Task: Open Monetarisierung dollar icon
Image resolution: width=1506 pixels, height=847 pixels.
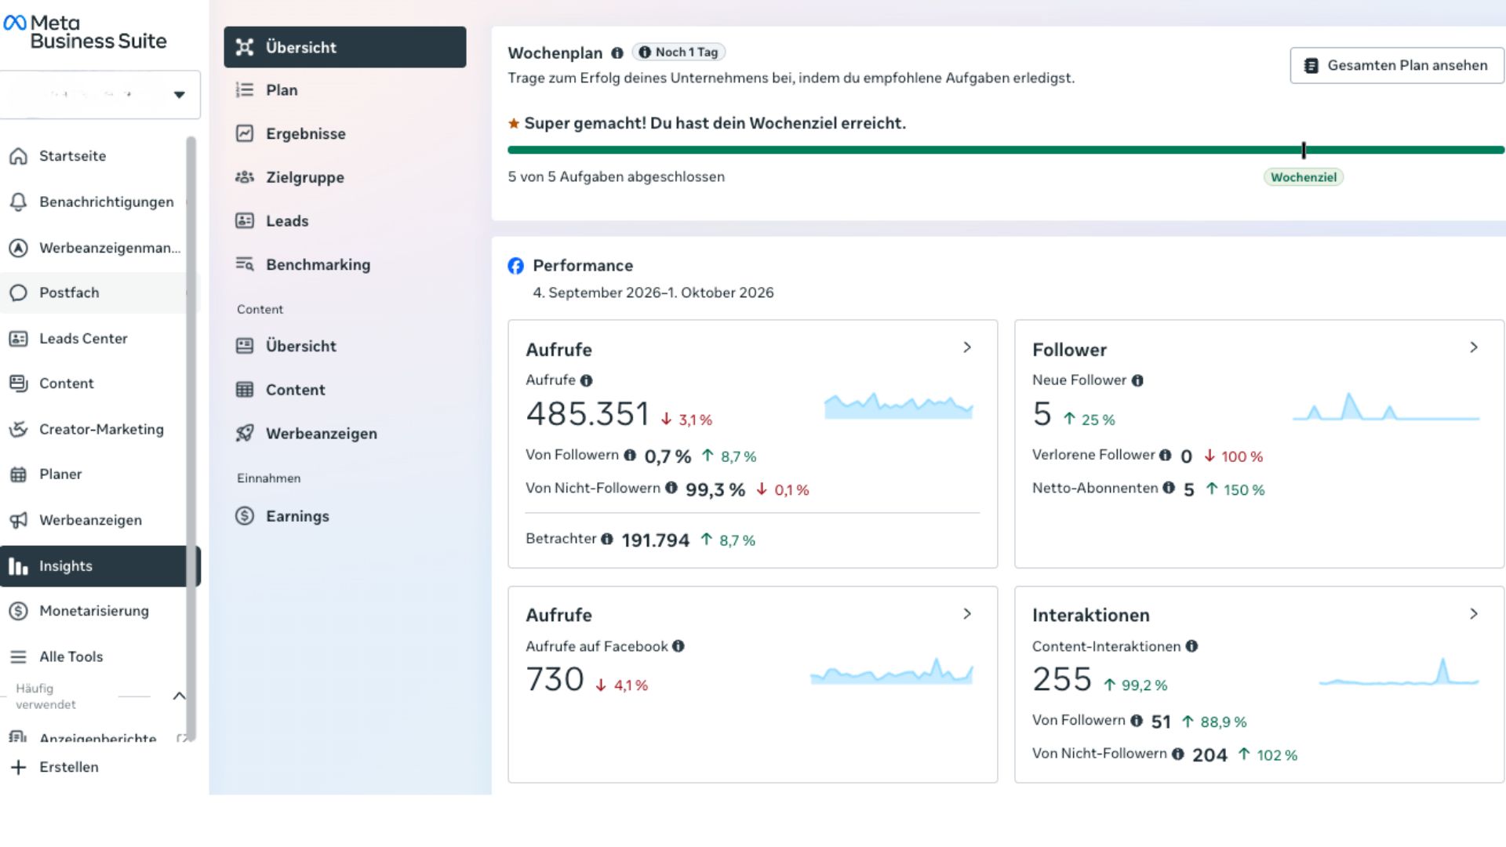Action: (18, 611)
